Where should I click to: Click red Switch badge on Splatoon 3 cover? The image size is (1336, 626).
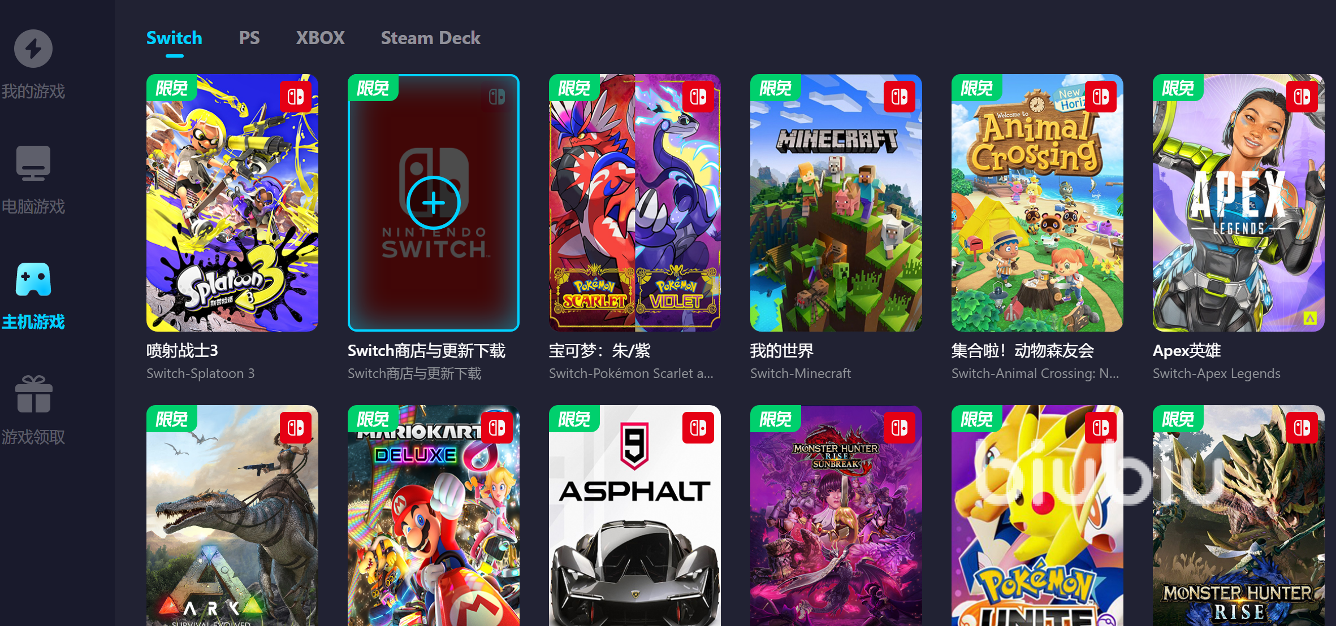pyautogui.click(x=296, y=97)
